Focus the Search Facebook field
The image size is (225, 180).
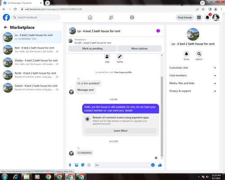pyautogui.click(x=36, y=18)
